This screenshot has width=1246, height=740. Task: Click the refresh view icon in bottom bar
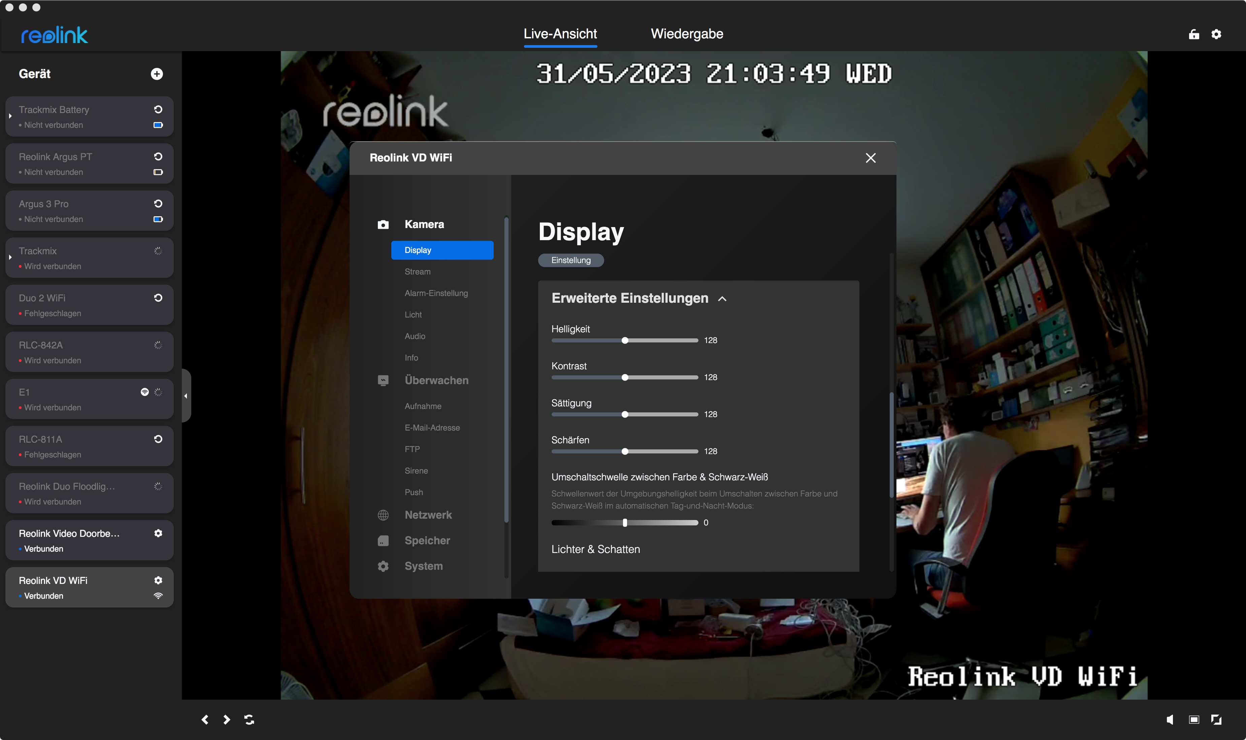click(x=249, y=719)
